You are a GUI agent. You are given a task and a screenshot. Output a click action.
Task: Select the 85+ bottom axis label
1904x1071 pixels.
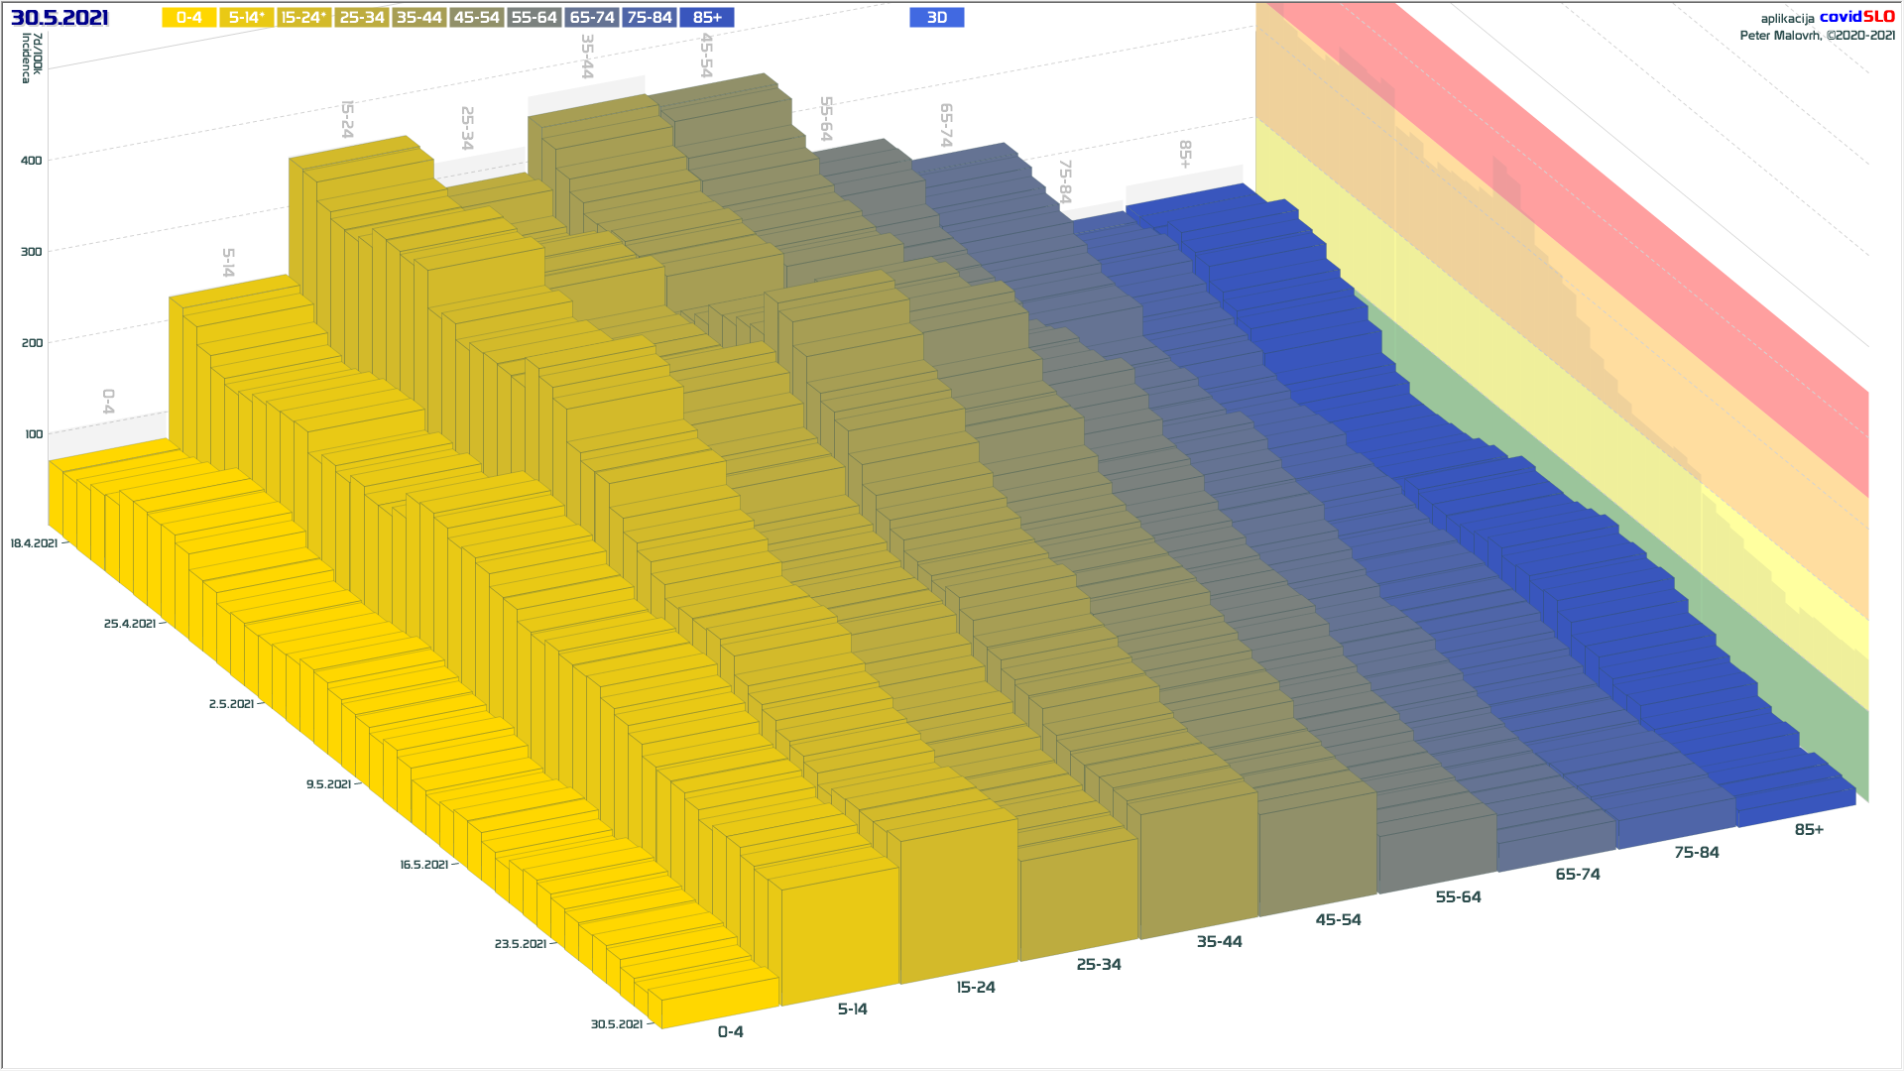tap(1809, 830)
